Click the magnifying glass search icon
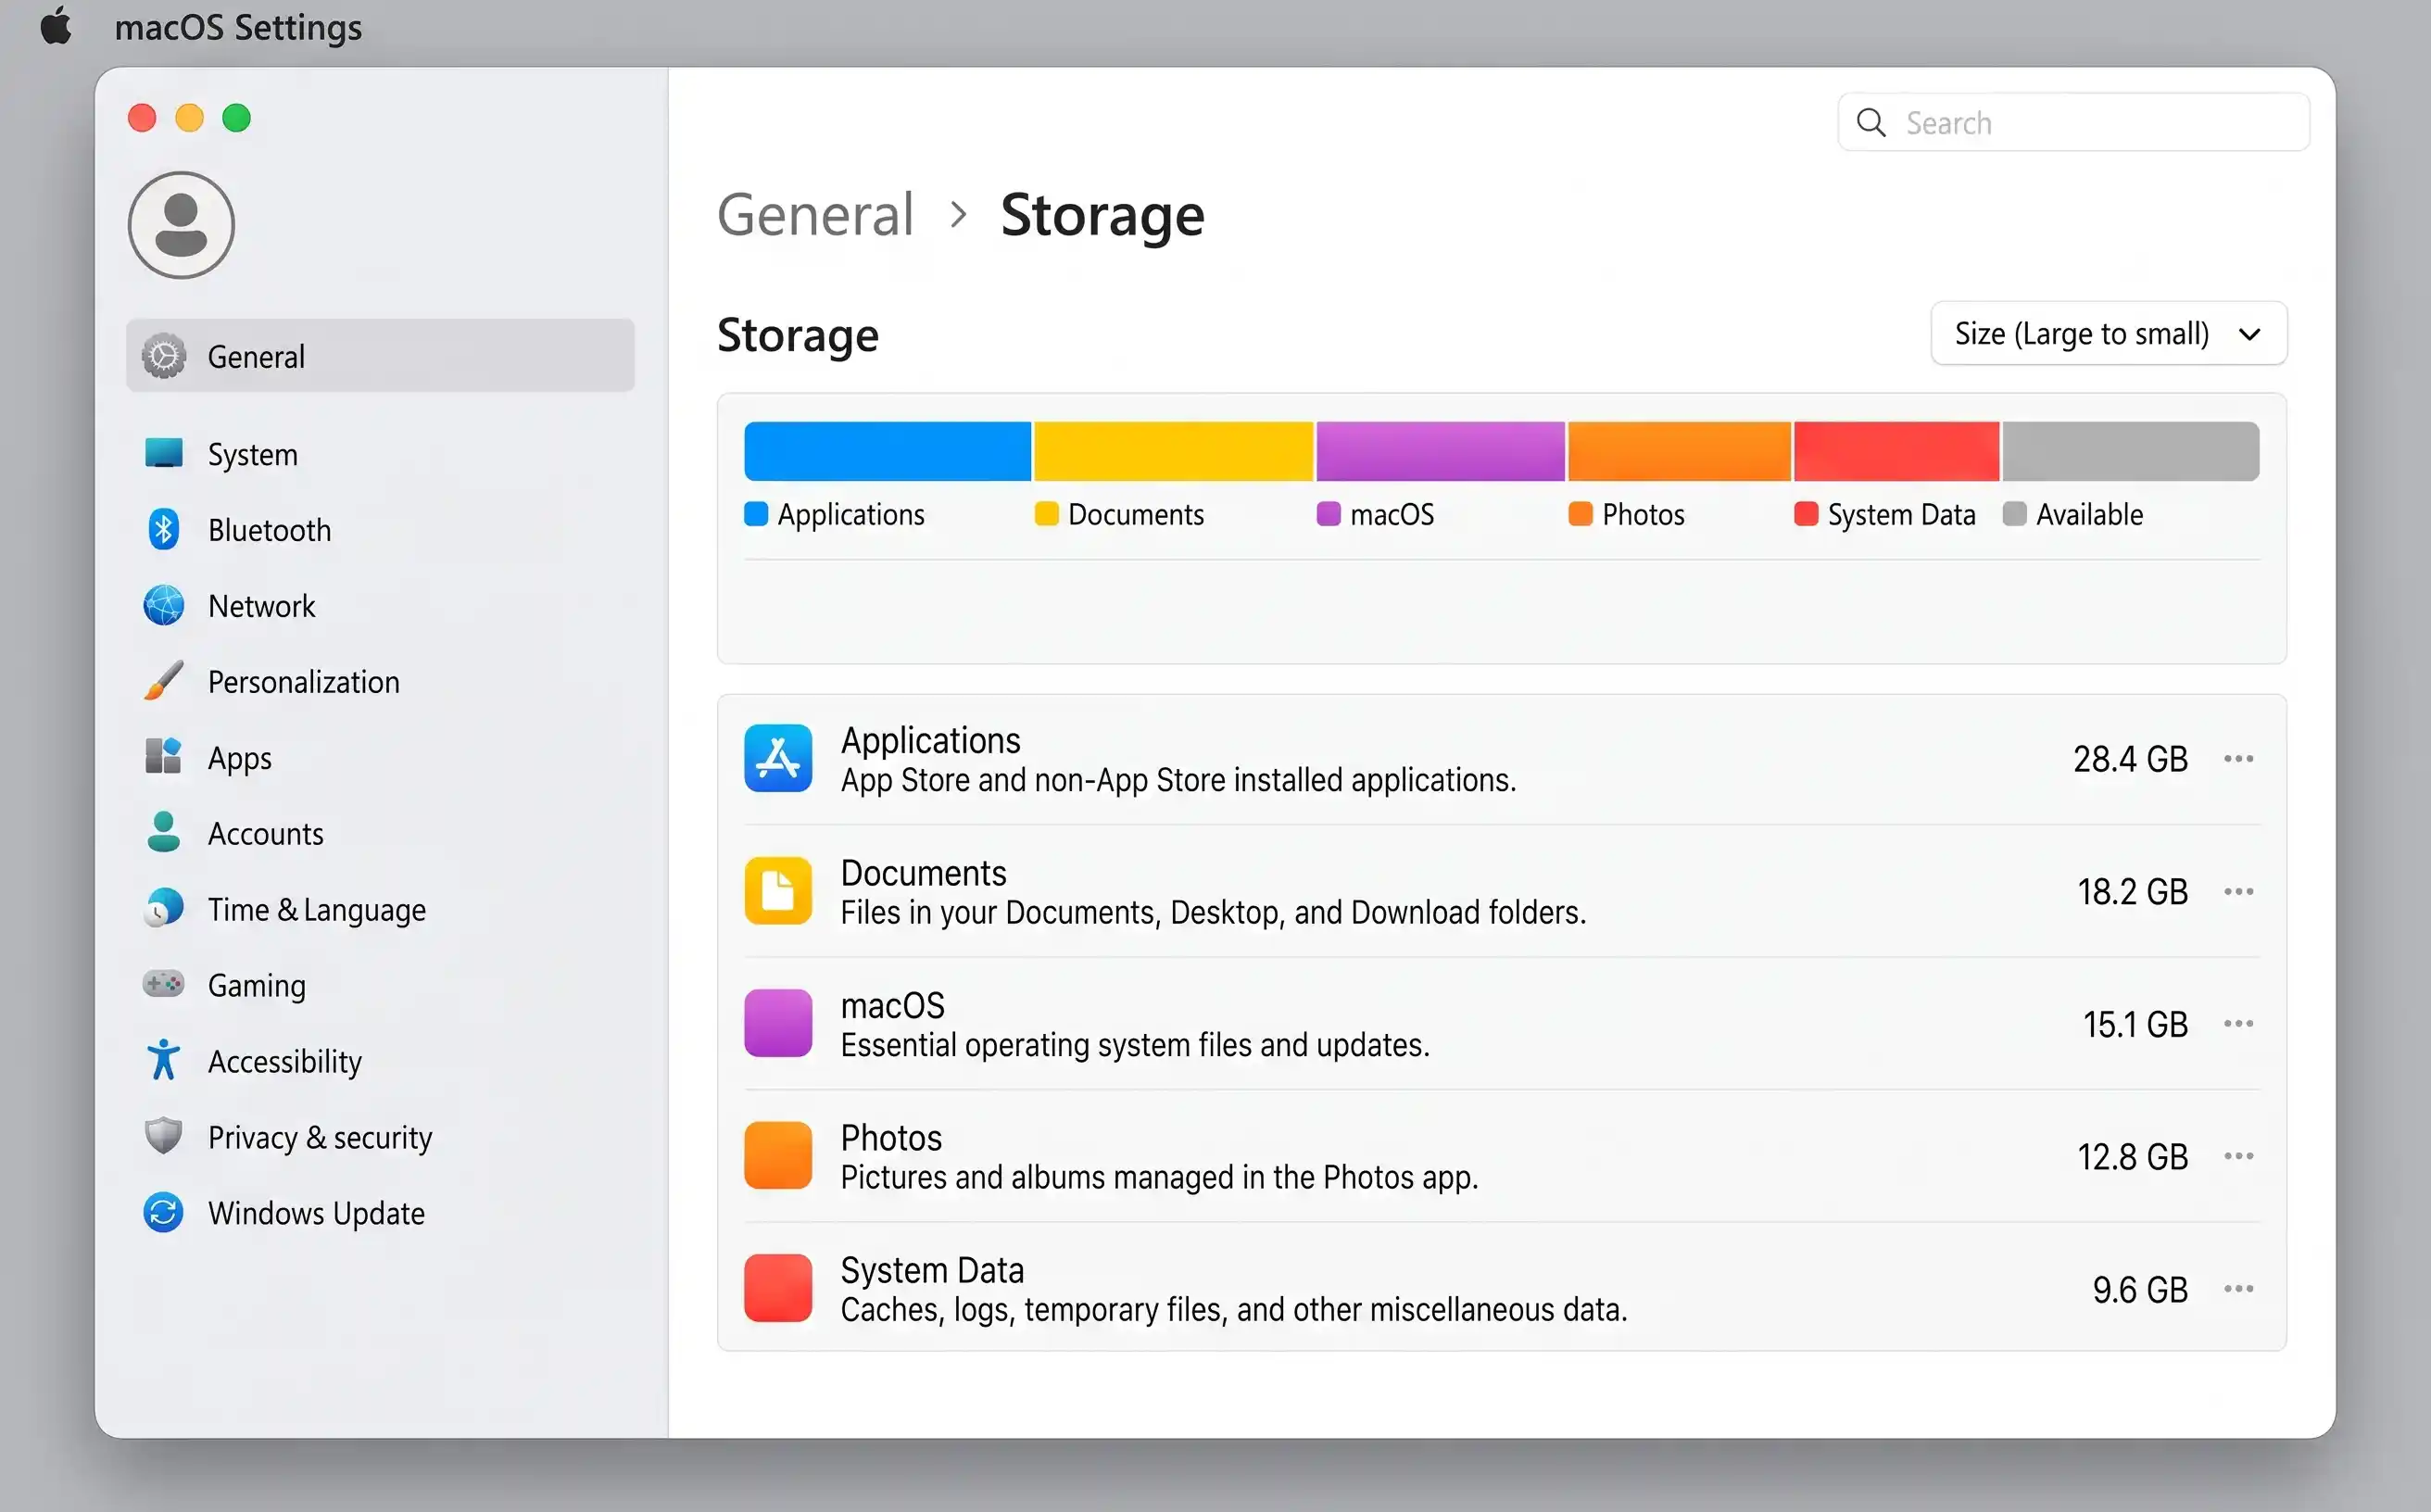Screen dimensions: 2431x1512 (x=1871, y=122)
